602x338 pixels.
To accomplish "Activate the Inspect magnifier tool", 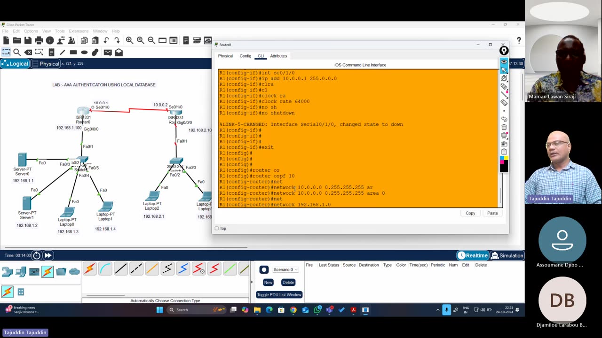I will (17, 52).
